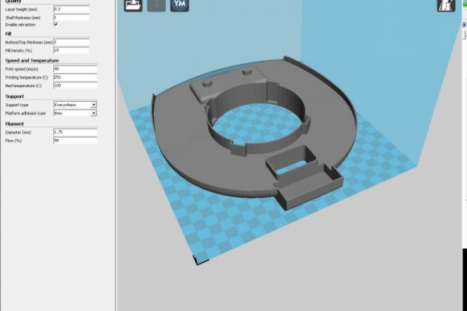Click the 'Filament' section heading
The height and width of the screenshot is (311, 467).
coord(14,124)
